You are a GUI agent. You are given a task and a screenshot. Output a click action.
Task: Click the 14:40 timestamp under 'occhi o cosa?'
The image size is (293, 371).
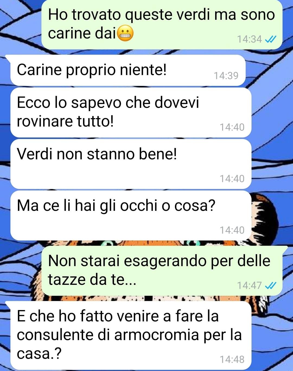(x=232, y=230)
